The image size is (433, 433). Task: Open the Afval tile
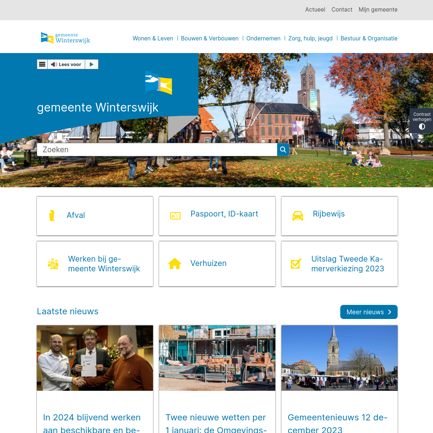point(95,216)
